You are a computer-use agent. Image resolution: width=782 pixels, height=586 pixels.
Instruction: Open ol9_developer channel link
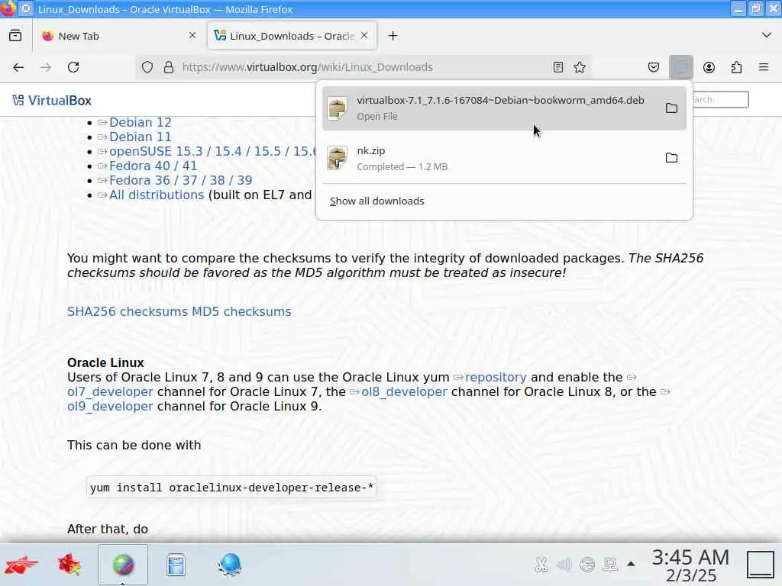(110, 407)
